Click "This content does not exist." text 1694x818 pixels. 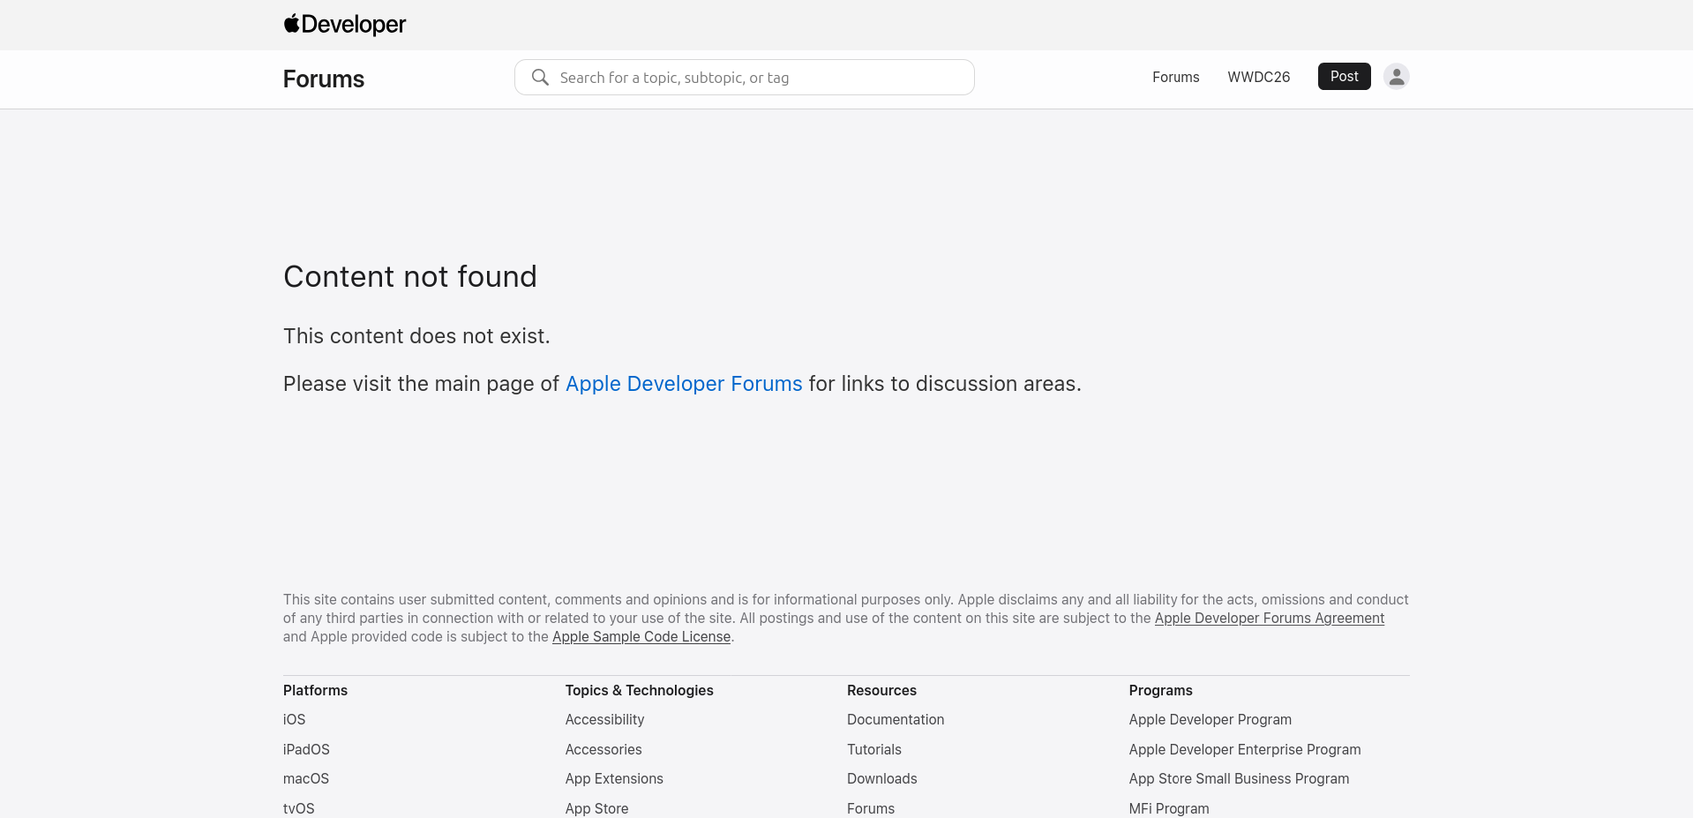click(416, 336)
